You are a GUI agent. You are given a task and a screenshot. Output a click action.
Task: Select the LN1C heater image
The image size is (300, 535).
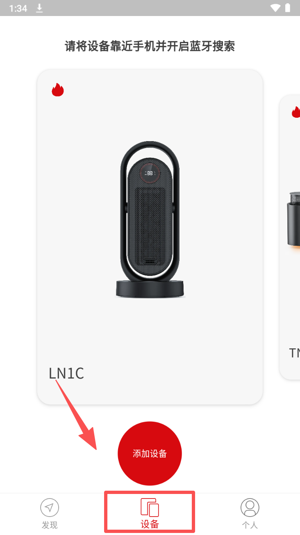click(x=150, y=219)
